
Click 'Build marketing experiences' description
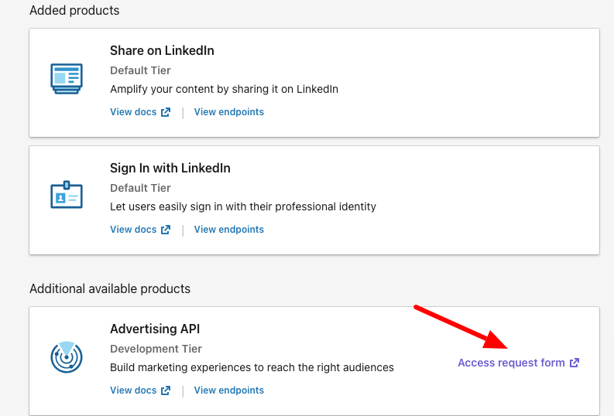click(x=252, y=367)
